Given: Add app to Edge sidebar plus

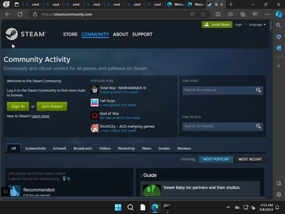Looking at the screenshot, I should pyautogui.click(x=279, y=66).
